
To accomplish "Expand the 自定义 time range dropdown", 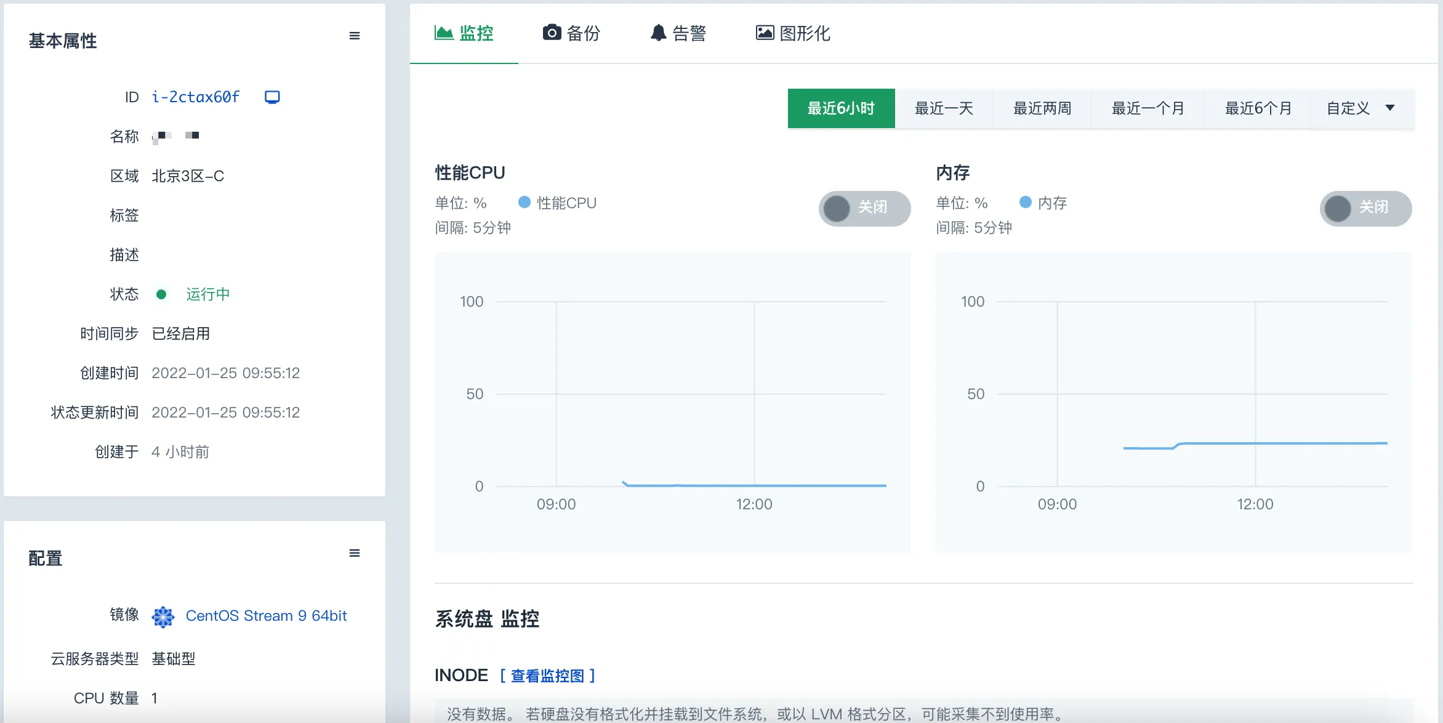I will pyautogui.click(x=1362, y=108).
